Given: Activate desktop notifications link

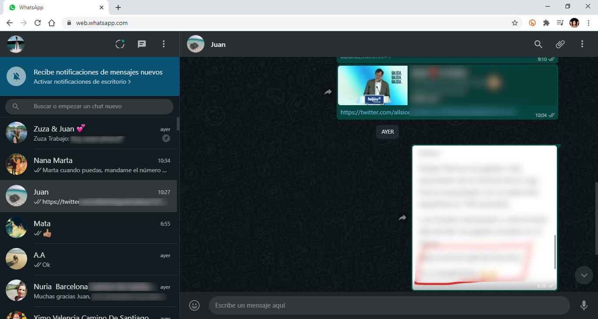Looking at the screenshot, I should tap(82, 82).
